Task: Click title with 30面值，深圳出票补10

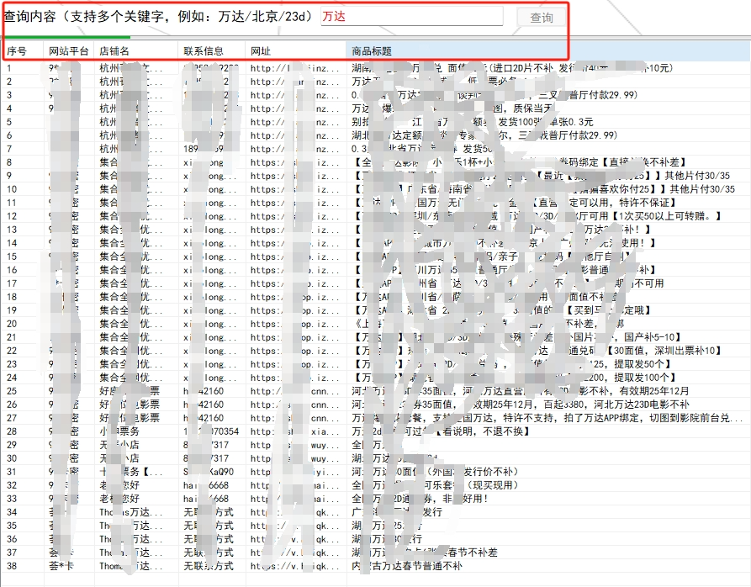Action: click(x=537, y=351)
